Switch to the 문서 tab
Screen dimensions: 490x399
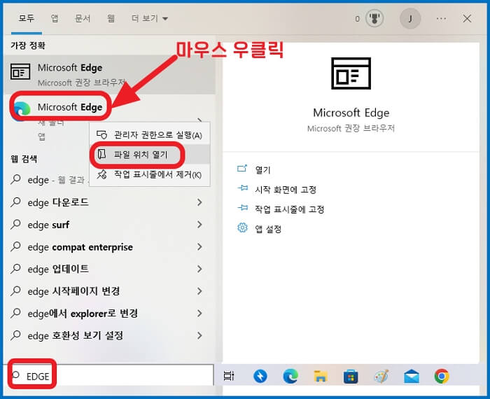pos(83,18)
